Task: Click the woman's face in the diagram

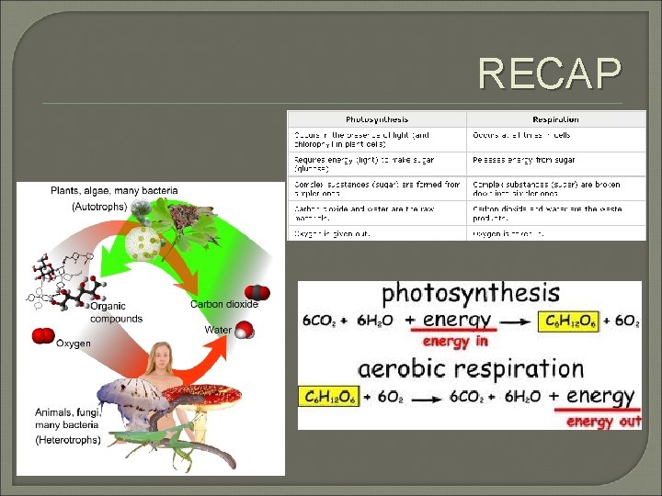Action: [160, 356]
